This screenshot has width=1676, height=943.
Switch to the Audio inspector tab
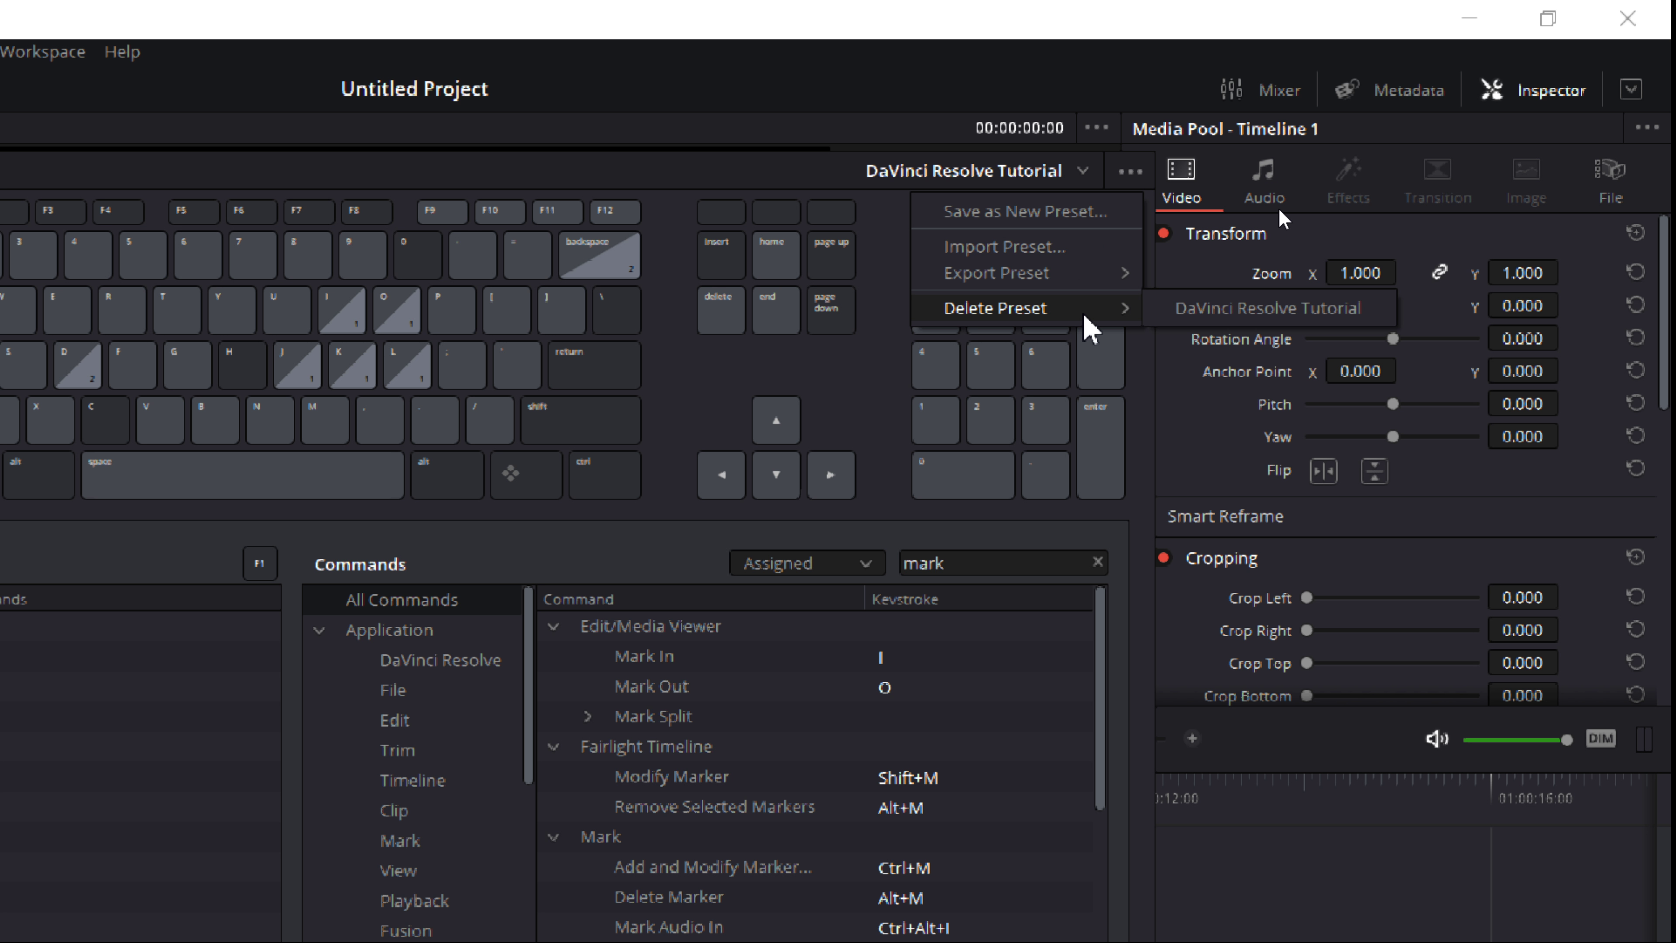[x=1264, y=182]
